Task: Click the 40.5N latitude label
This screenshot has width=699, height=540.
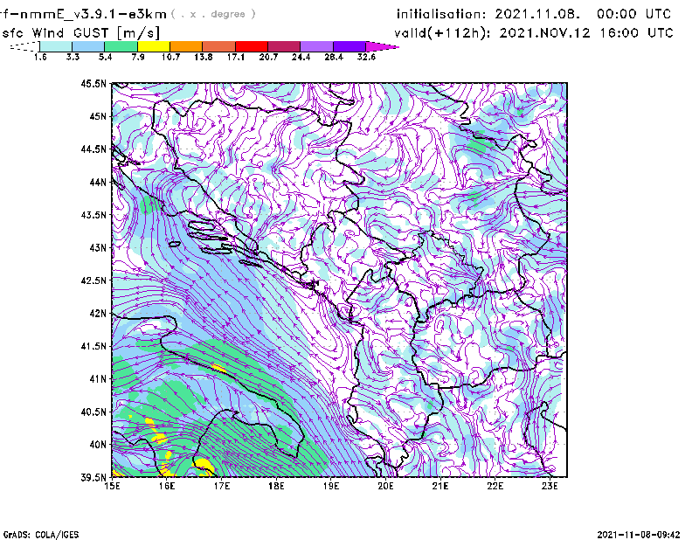Action: (x=93, y=412)
